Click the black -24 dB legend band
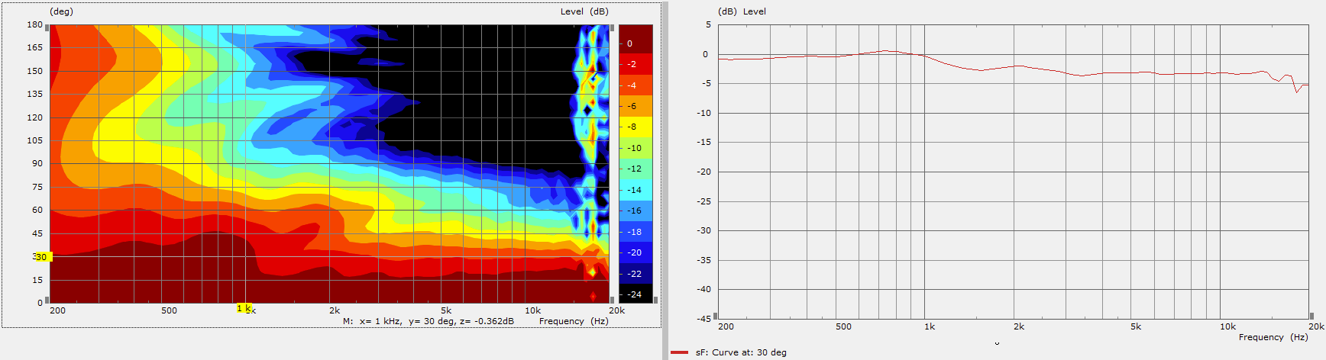Image resolution: width=1326 pixels, height=360 pixels. tap(636, 294)
